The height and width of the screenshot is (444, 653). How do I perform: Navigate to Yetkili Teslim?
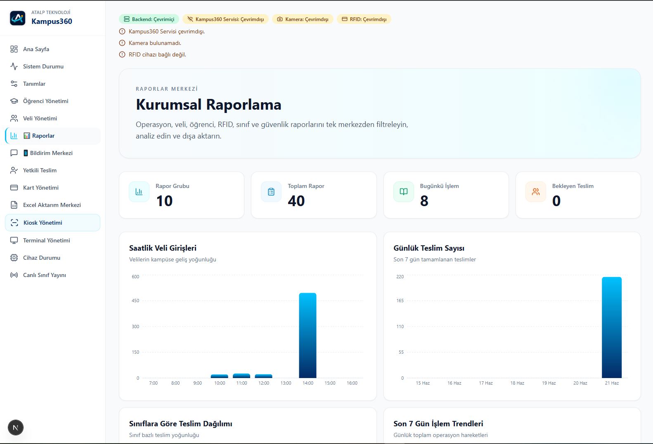coord(53,170)
